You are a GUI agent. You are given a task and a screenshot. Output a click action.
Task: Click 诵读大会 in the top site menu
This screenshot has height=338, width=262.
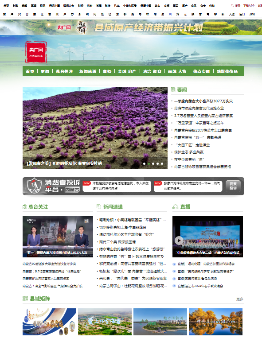coord(69,6)
